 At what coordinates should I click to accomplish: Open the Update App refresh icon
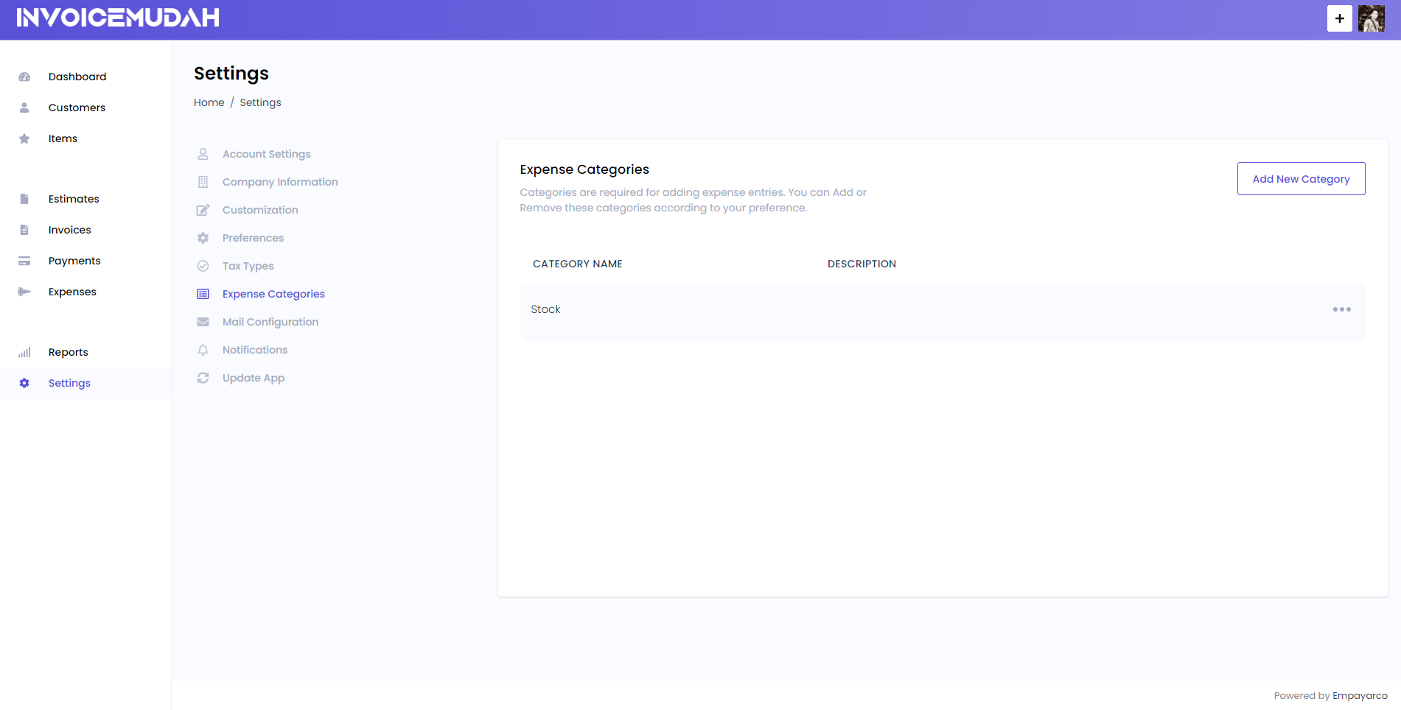(x=203, y=378)
